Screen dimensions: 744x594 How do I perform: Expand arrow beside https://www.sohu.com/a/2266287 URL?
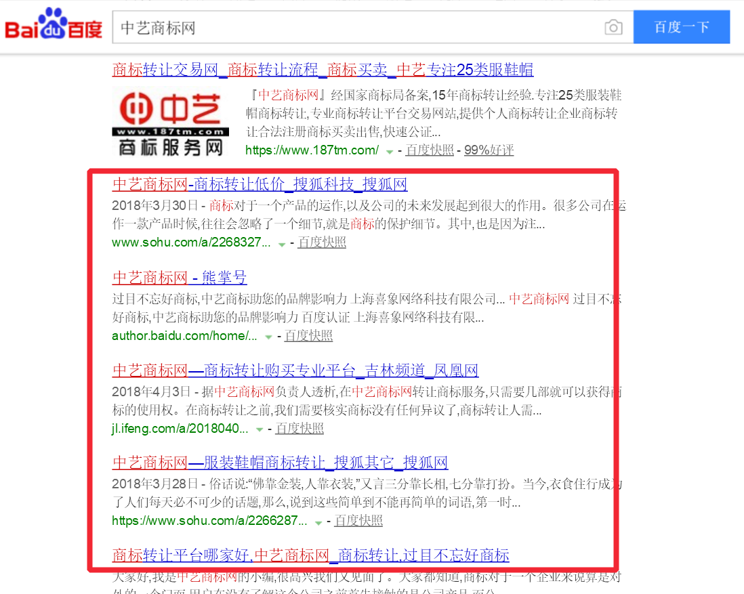pyautogui.click(x=318, y=522)
